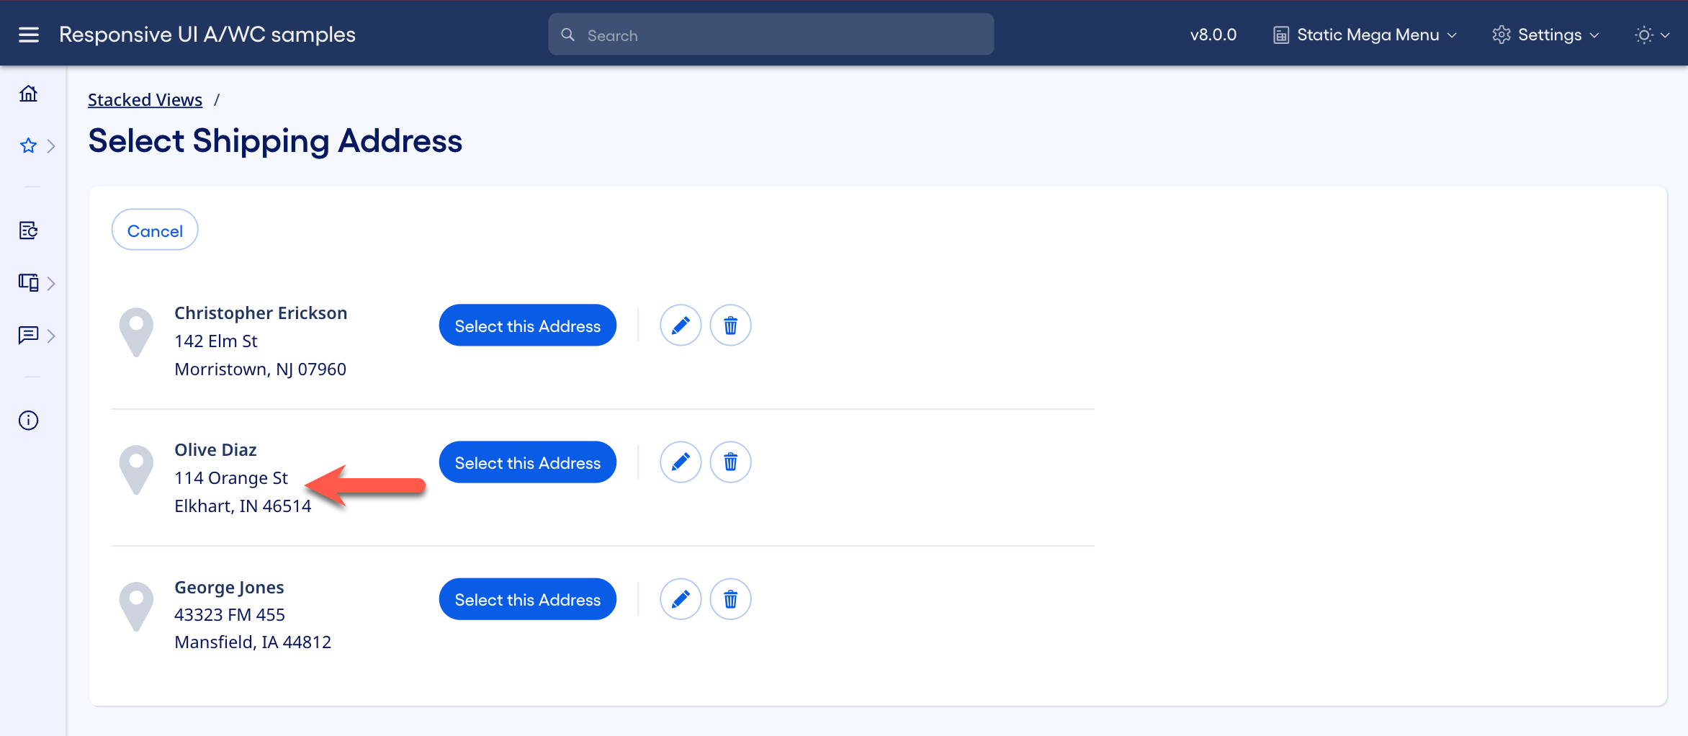Open the theme selector dropdown arrow
Viewport: 1688px width, 736px height.
coord(1666,35)
